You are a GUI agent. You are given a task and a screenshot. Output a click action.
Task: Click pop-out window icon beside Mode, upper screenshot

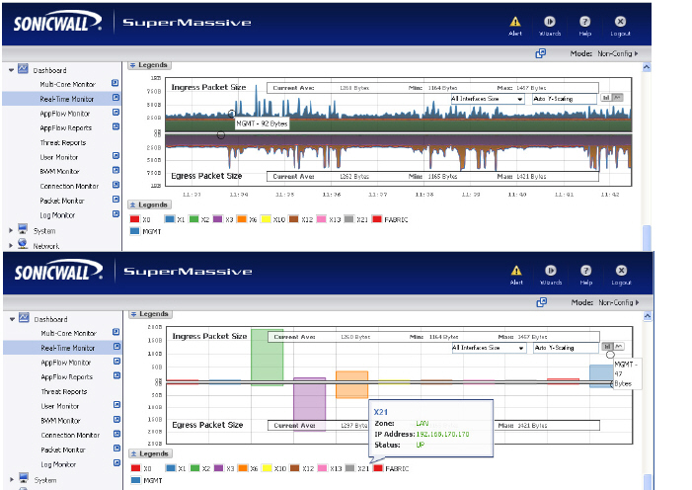click(541, 53)
